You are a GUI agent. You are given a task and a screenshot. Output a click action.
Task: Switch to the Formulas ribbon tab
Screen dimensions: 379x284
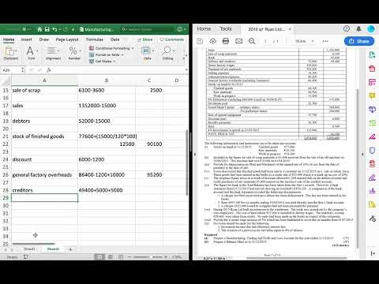[95, 39]
